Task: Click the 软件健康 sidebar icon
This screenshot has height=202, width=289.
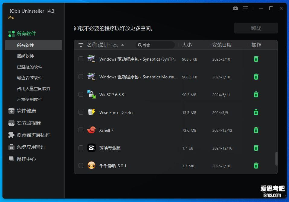Action: coord(11,111)
